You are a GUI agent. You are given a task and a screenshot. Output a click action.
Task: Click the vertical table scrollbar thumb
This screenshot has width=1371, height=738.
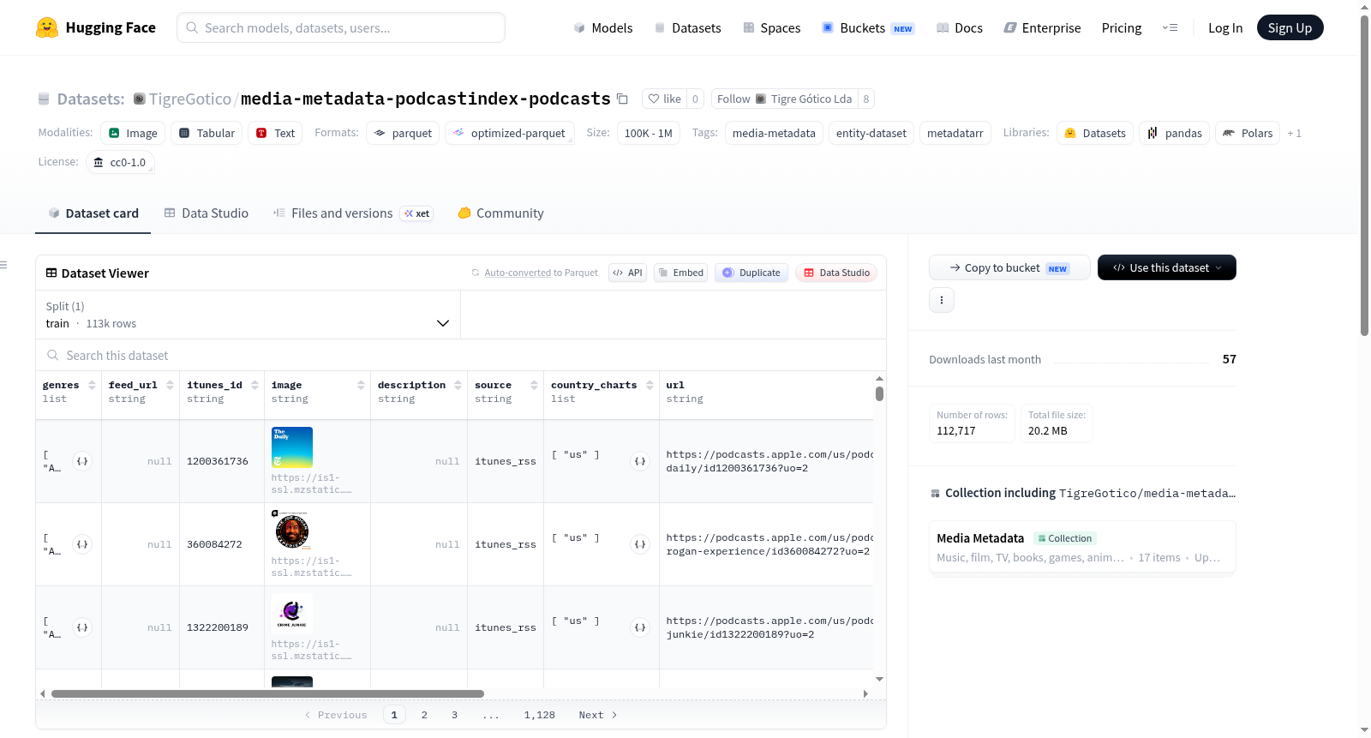(x=879, y=393)
